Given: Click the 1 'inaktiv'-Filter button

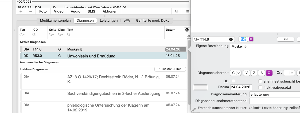Looking at the screenshot, I should (170, 69).
